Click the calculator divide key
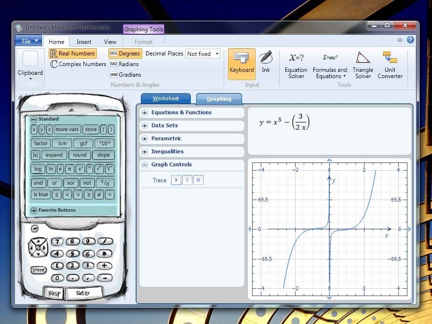432x324 pixels. click(x=105, y=242)
